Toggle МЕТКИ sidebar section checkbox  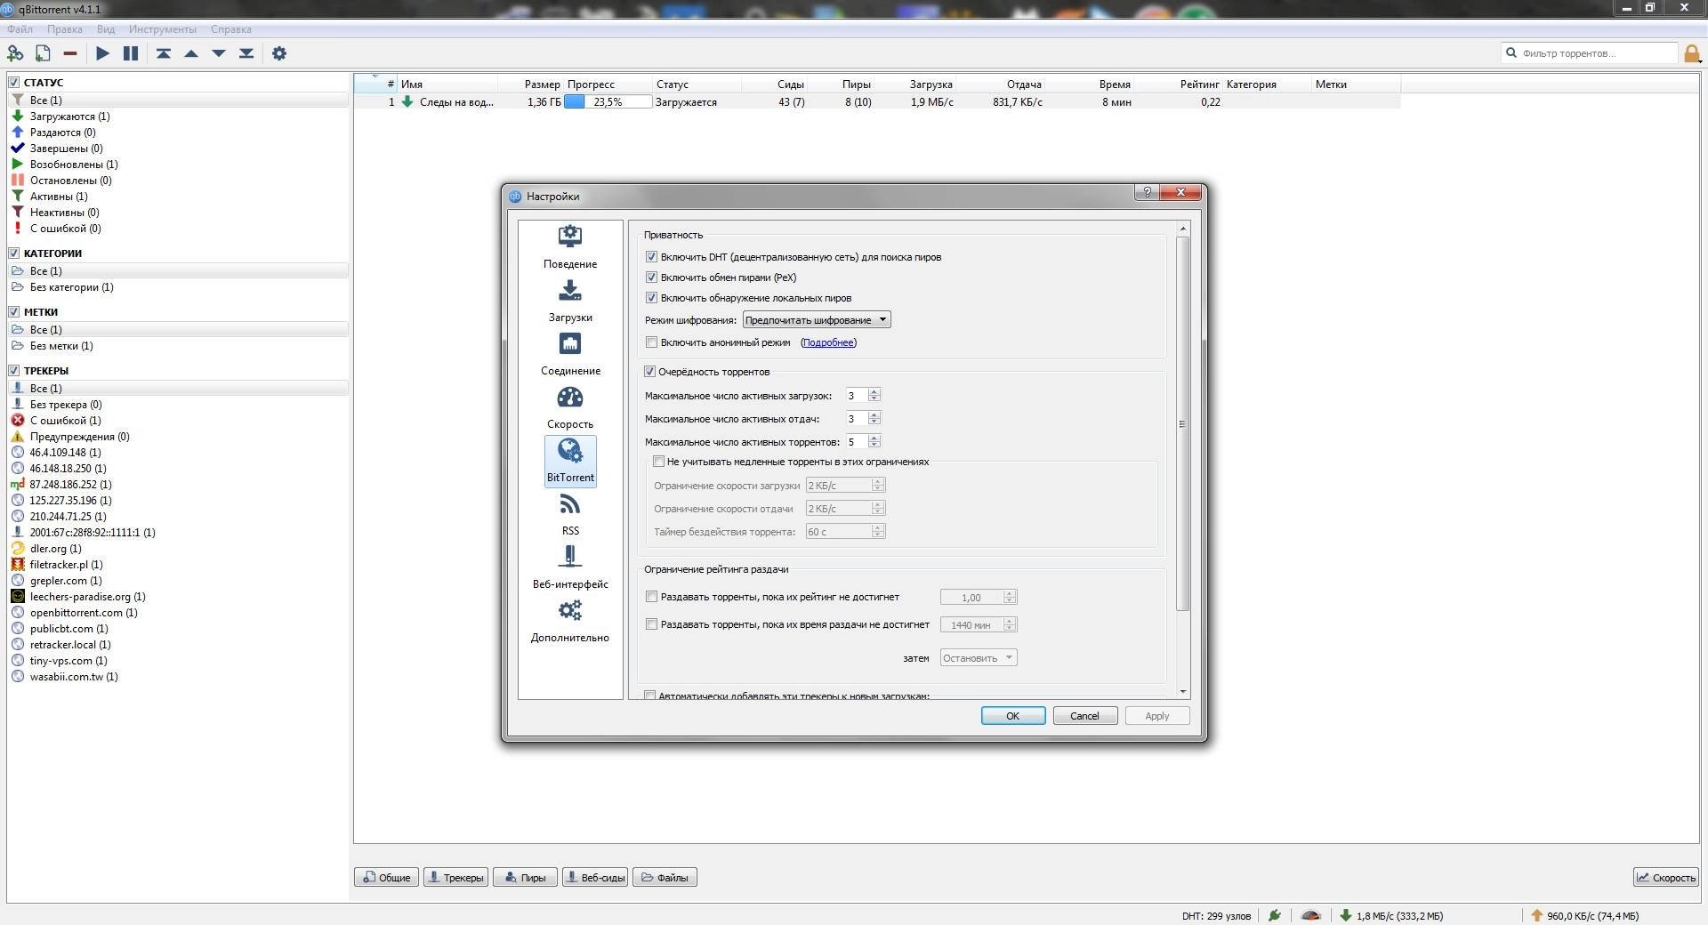coord(14,312)
